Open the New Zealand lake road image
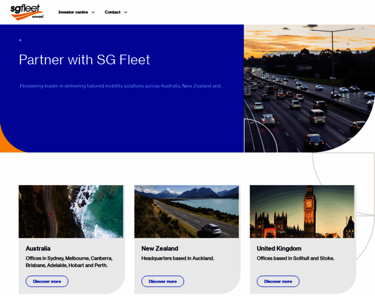The height and width of the screenshot is (296, 375). tap(187, 211)
